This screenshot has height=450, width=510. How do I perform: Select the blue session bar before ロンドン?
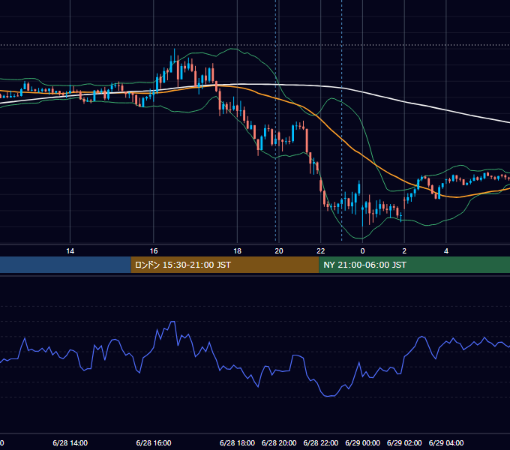point(65,265)
